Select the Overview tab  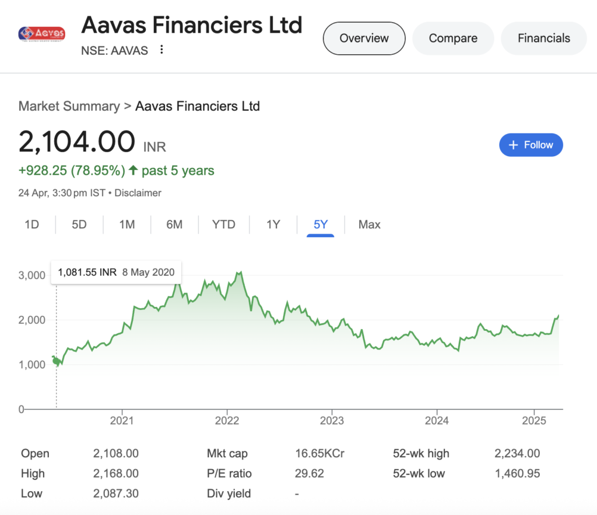[364, 38]
